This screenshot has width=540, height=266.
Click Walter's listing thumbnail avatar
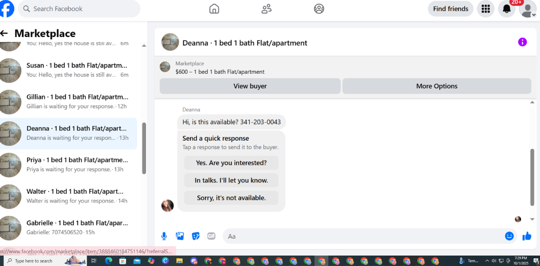pos(10,196)
